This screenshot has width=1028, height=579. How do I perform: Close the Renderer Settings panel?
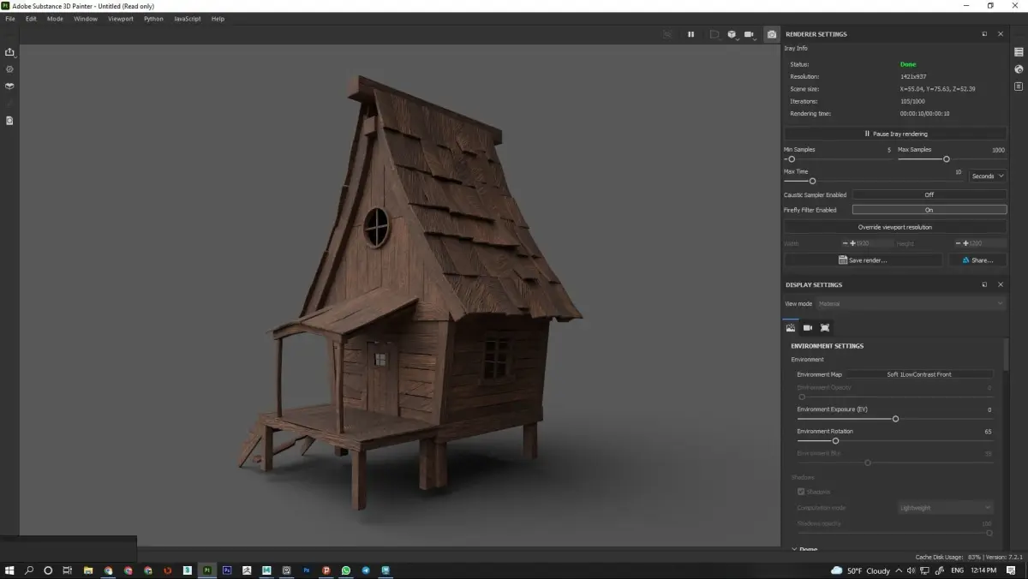[x=1001, y=34]
